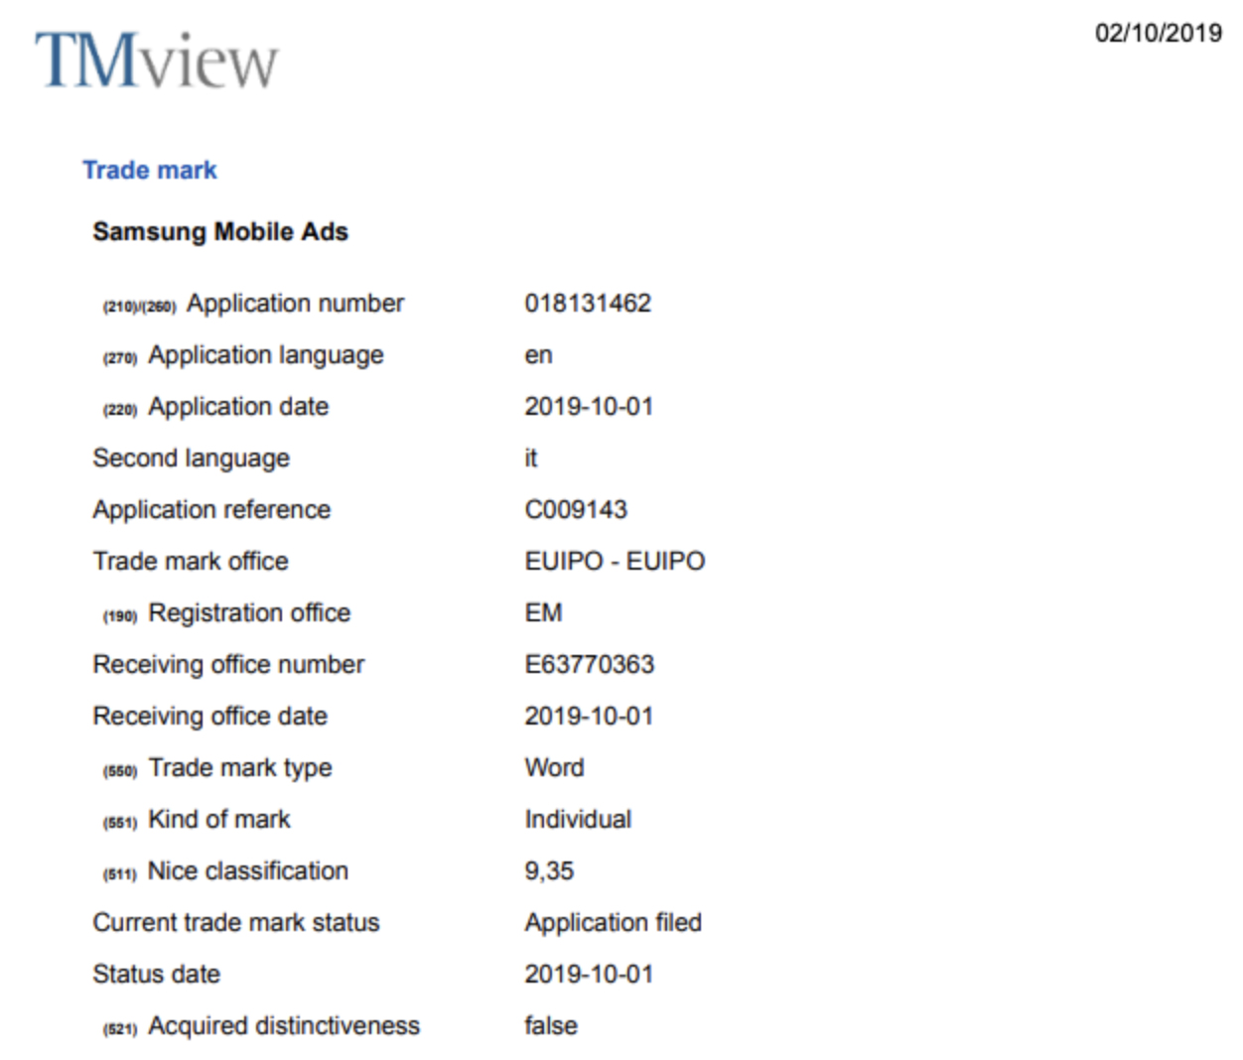The height and width of the screenshot is (1060, 1243).
Task: Select the Samsung Mobile Ads title
Action: pyautogui.click(x=220, y=231)
